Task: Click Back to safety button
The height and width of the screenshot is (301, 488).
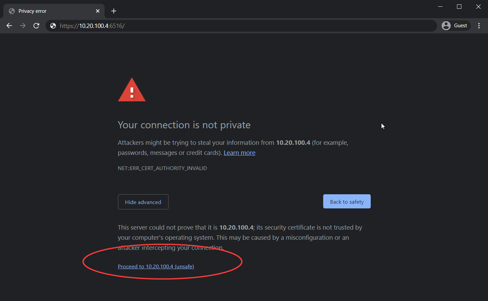Action: pos(347,201)
